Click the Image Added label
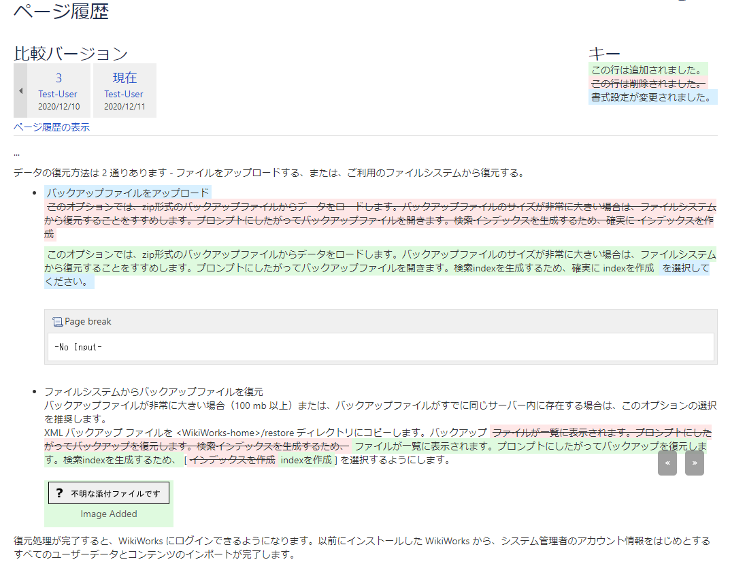The image size is (730, 564). [x=109, y=514]
